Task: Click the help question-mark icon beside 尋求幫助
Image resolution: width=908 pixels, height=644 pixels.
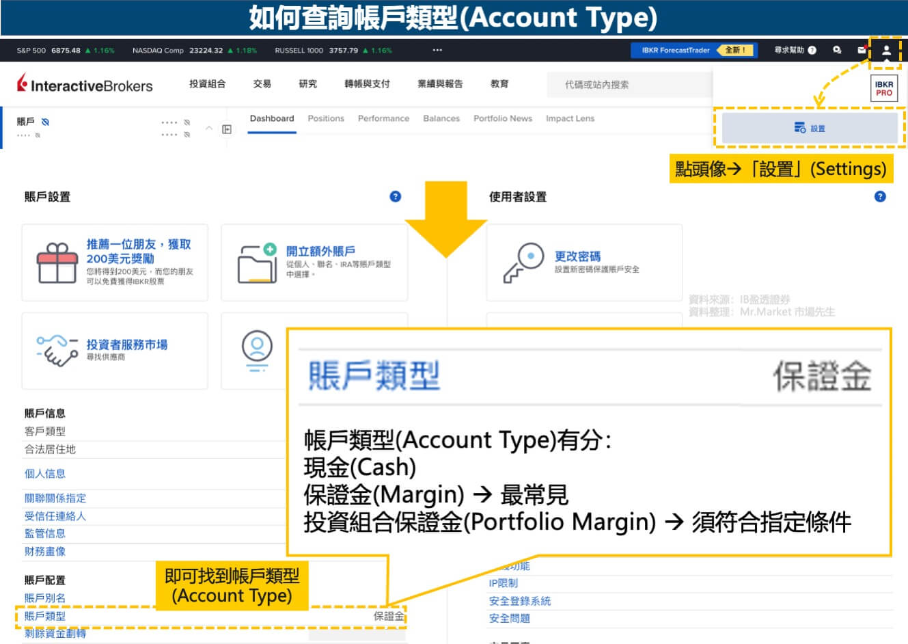Action: pos(812,50)
